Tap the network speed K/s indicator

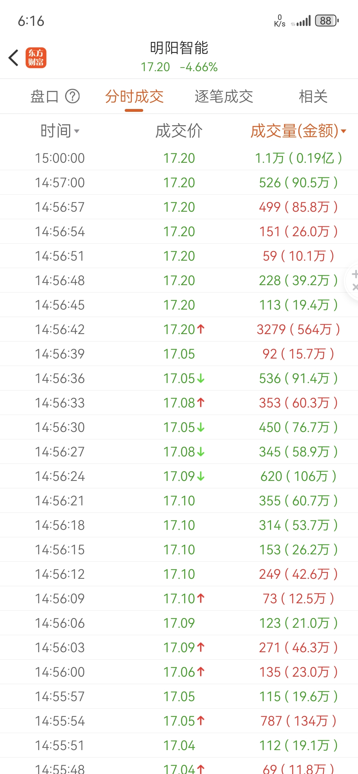279,21
